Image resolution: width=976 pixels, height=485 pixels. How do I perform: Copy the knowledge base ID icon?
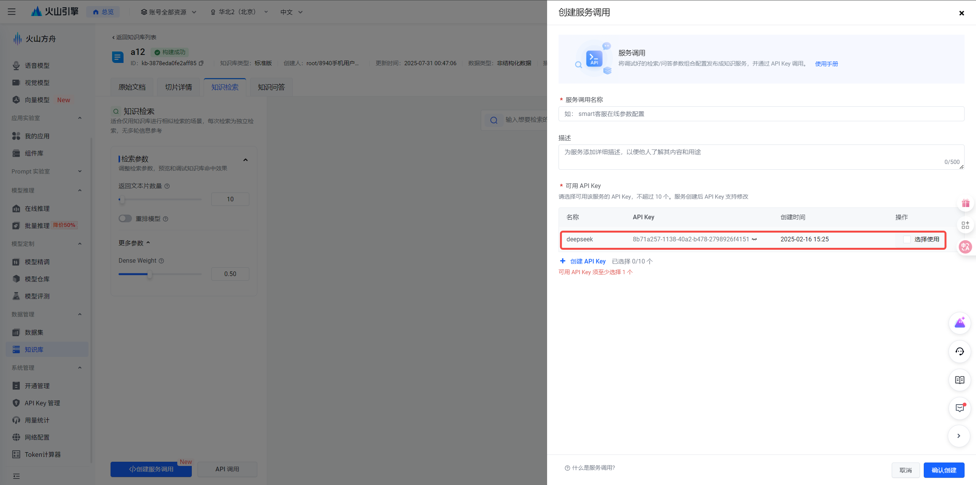pos(201,63)
